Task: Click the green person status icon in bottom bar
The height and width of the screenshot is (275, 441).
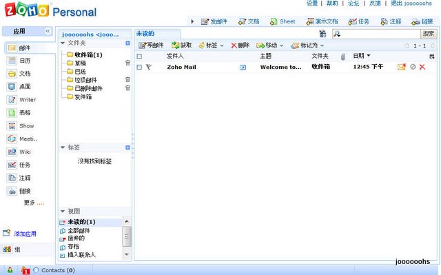Action: click(10, 270)
